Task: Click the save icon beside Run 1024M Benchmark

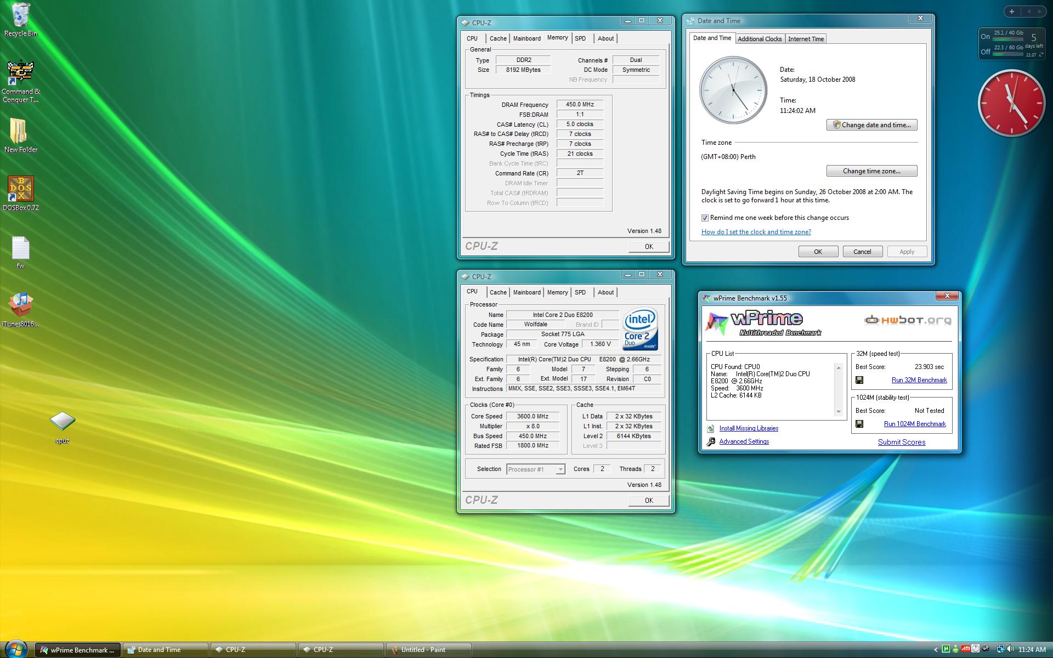Action: (859, 424)
